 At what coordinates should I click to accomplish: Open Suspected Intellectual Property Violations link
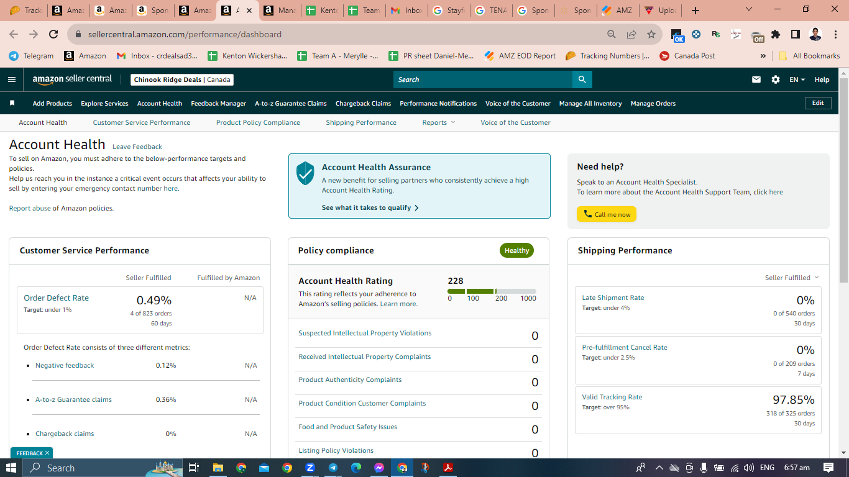[x=365, y=333]
